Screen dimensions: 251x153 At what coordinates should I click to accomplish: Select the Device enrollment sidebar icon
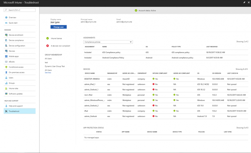[7, 35]
